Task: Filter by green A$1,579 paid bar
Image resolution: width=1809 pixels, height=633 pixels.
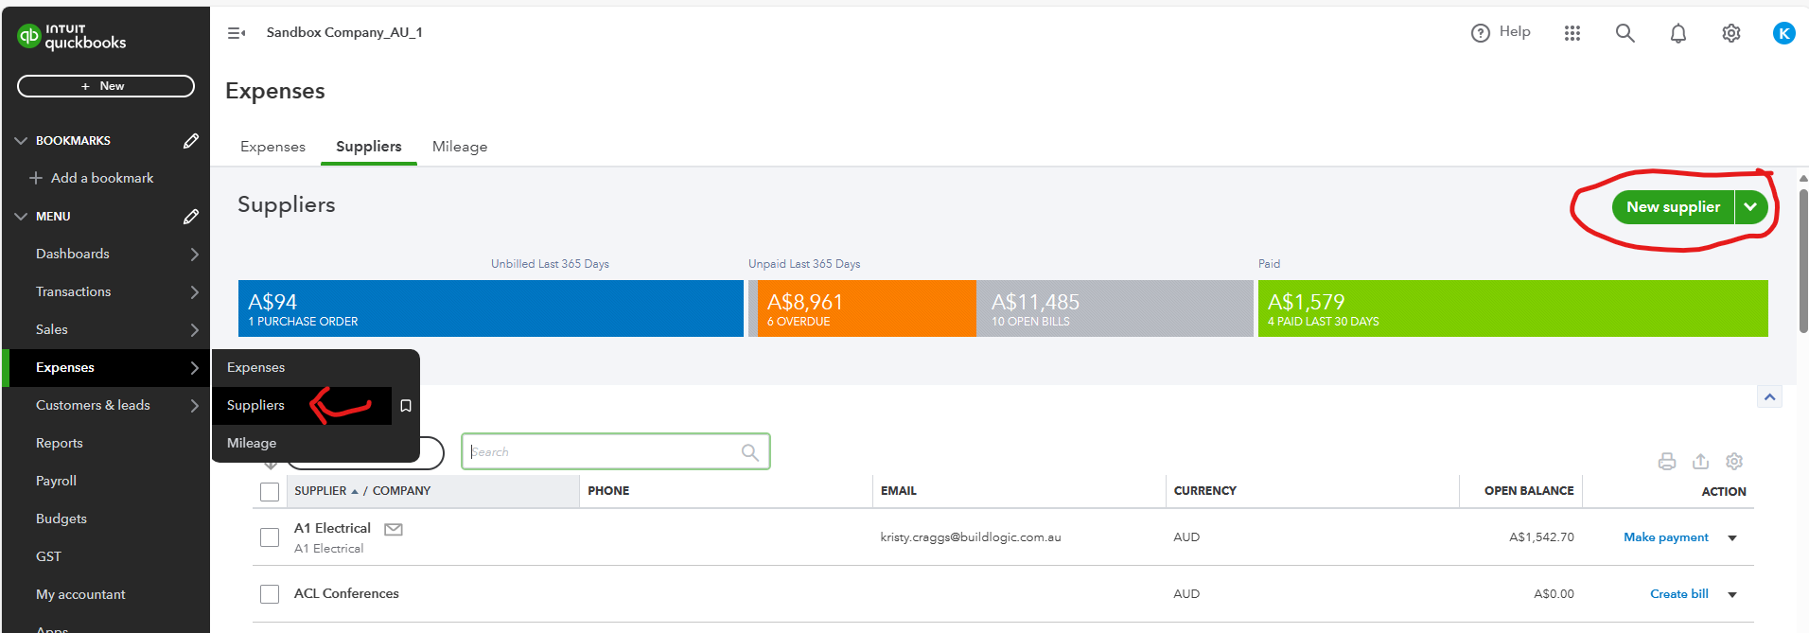Action: 1513,308
